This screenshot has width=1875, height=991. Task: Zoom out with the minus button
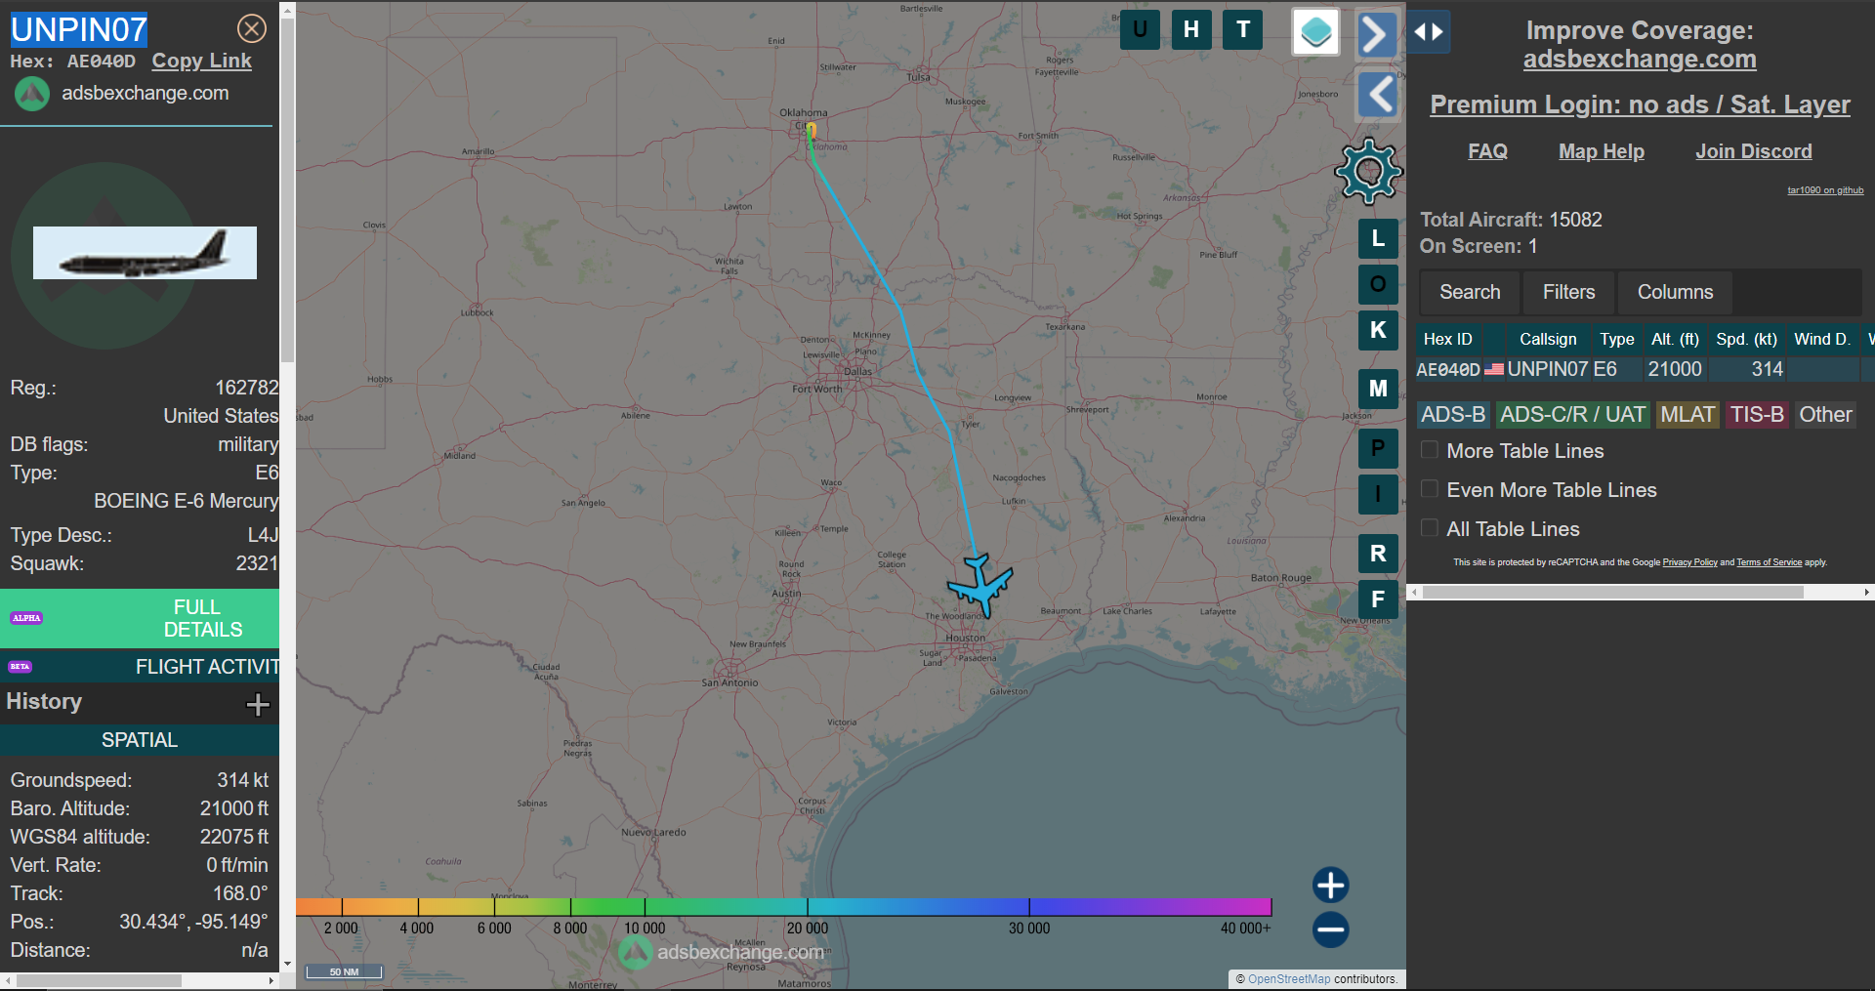coord(1330,929)
